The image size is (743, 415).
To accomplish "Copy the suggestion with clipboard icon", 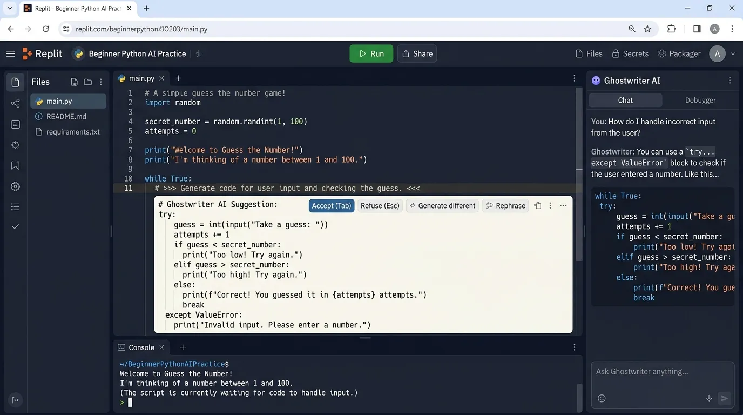I will point(538,206).
